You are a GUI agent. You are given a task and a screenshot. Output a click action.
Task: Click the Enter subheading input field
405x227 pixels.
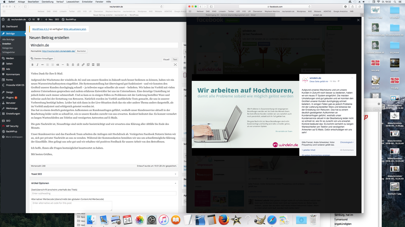click(x=104, y=193)
